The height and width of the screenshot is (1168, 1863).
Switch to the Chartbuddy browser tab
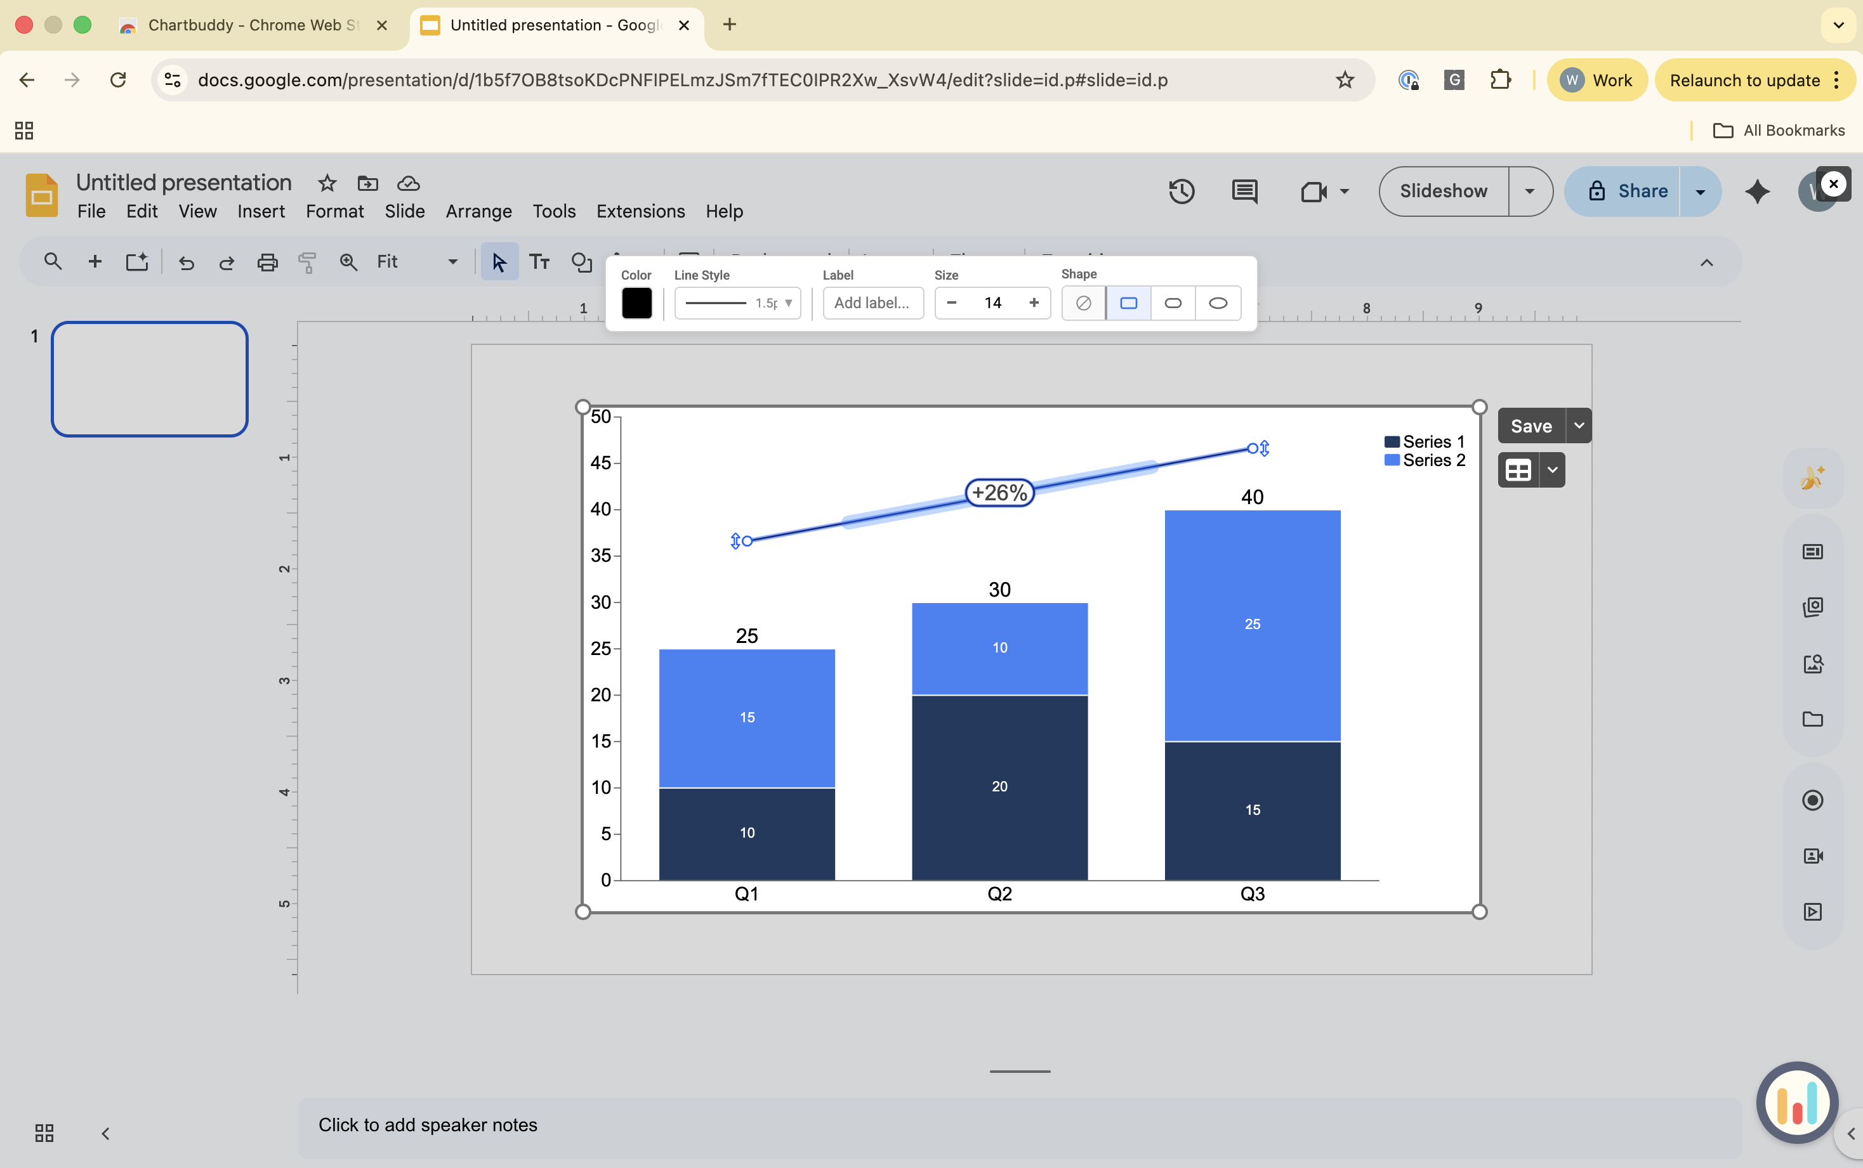tap(247, 25)
